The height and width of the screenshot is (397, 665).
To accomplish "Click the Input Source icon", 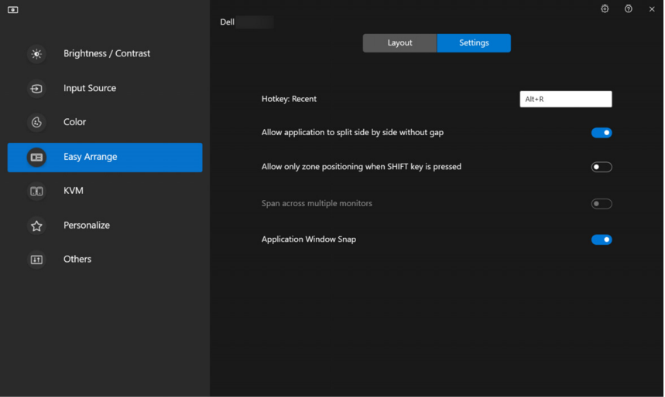I will [36, 89].
